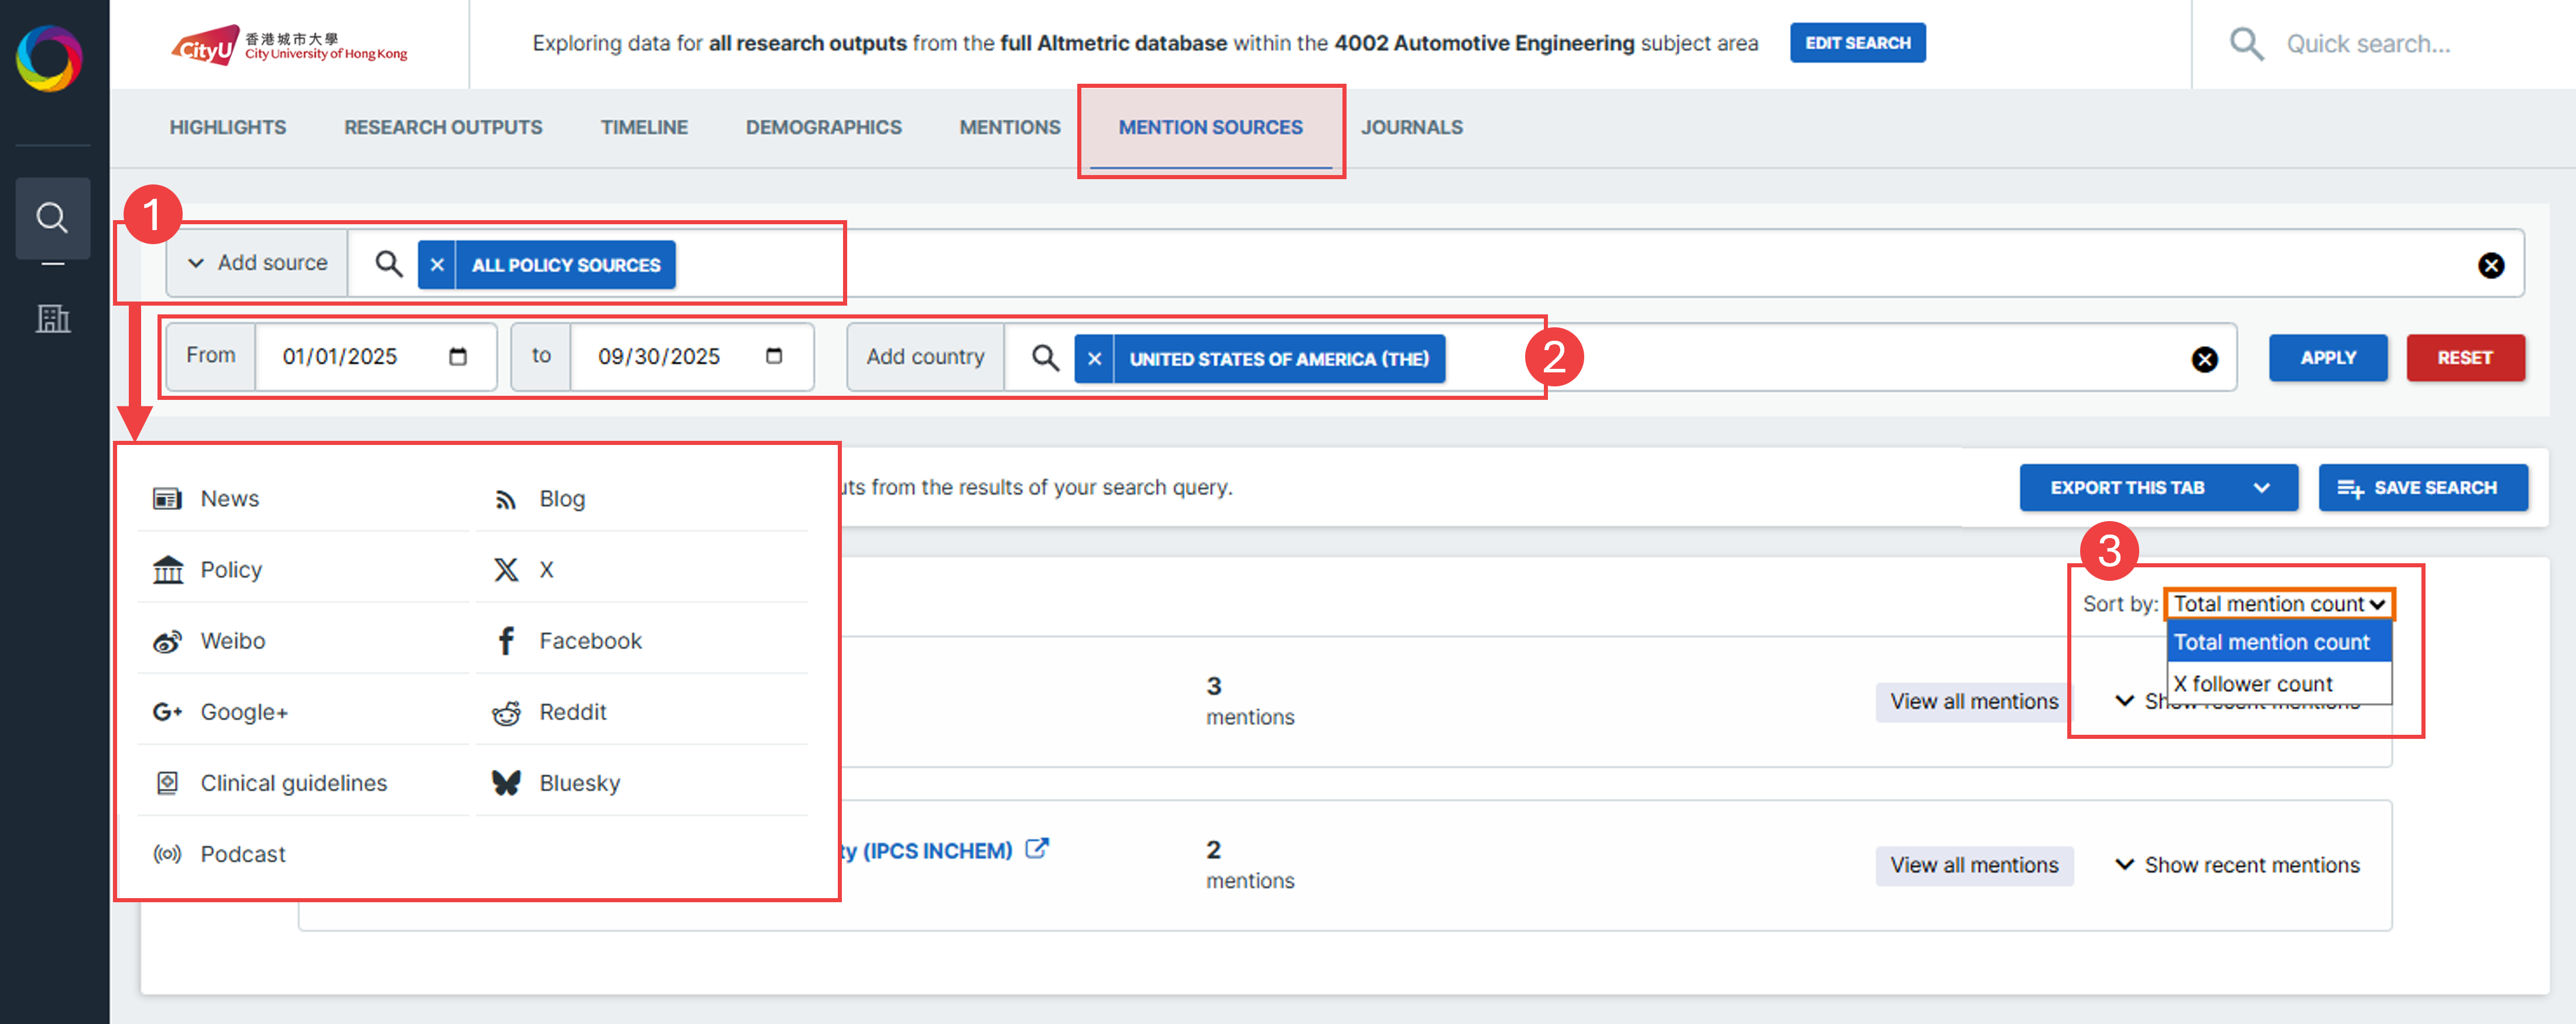The height and width of the screenshot is (1024, 2576).
Task: Clear all sources with the X circle
Action: point(2490,265)
